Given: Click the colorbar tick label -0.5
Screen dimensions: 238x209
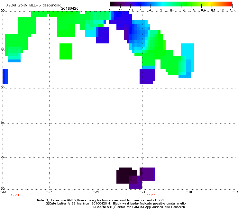Looking at the screenshot, I should (192, 10).
